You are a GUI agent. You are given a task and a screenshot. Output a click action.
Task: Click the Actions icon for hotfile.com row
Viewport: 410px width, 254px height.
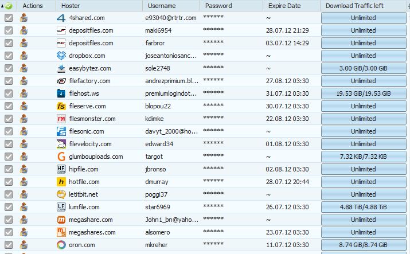[x=24, y=182]
